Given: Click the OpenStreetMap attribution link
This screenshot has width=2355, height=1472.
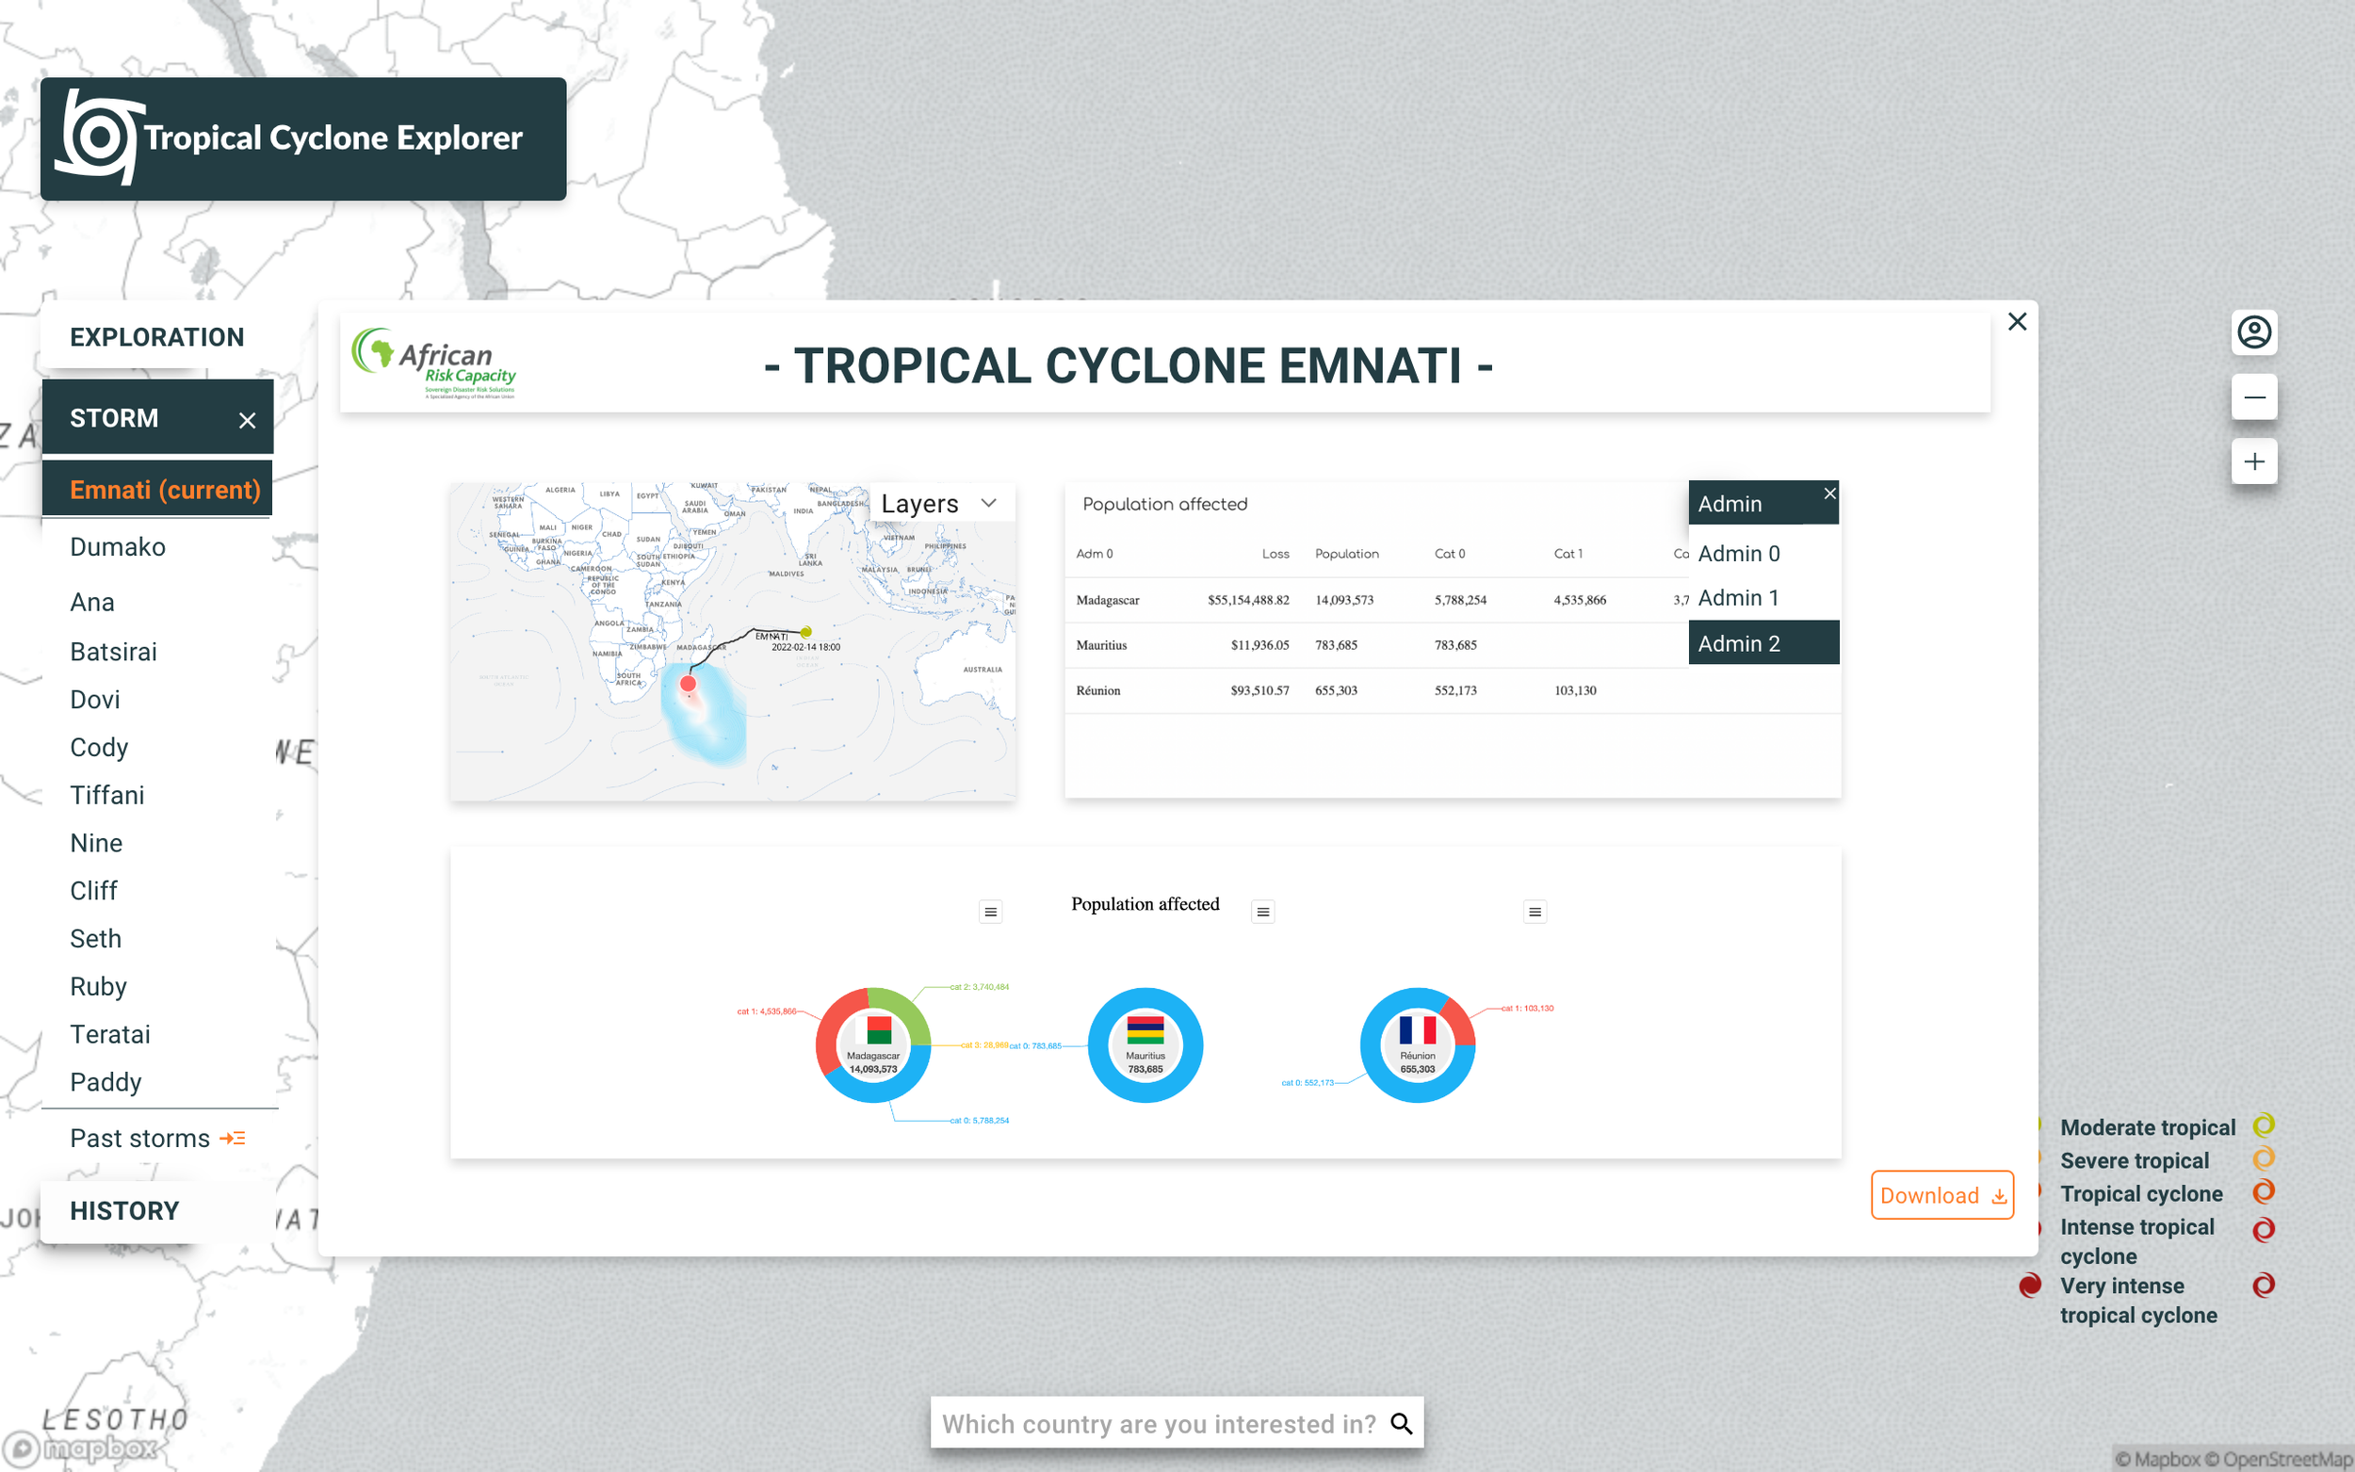Looking at the screenshot, I should (2278, 1459).
